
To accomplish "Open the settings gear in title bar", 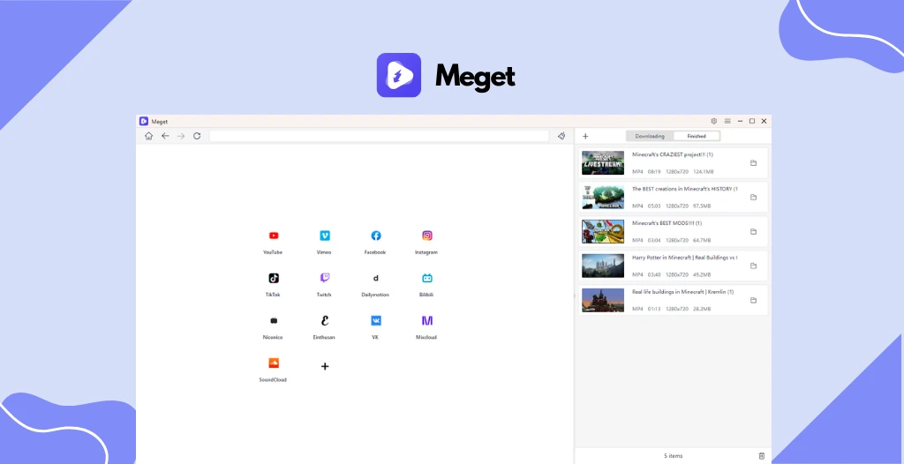I will click(713, 121).
